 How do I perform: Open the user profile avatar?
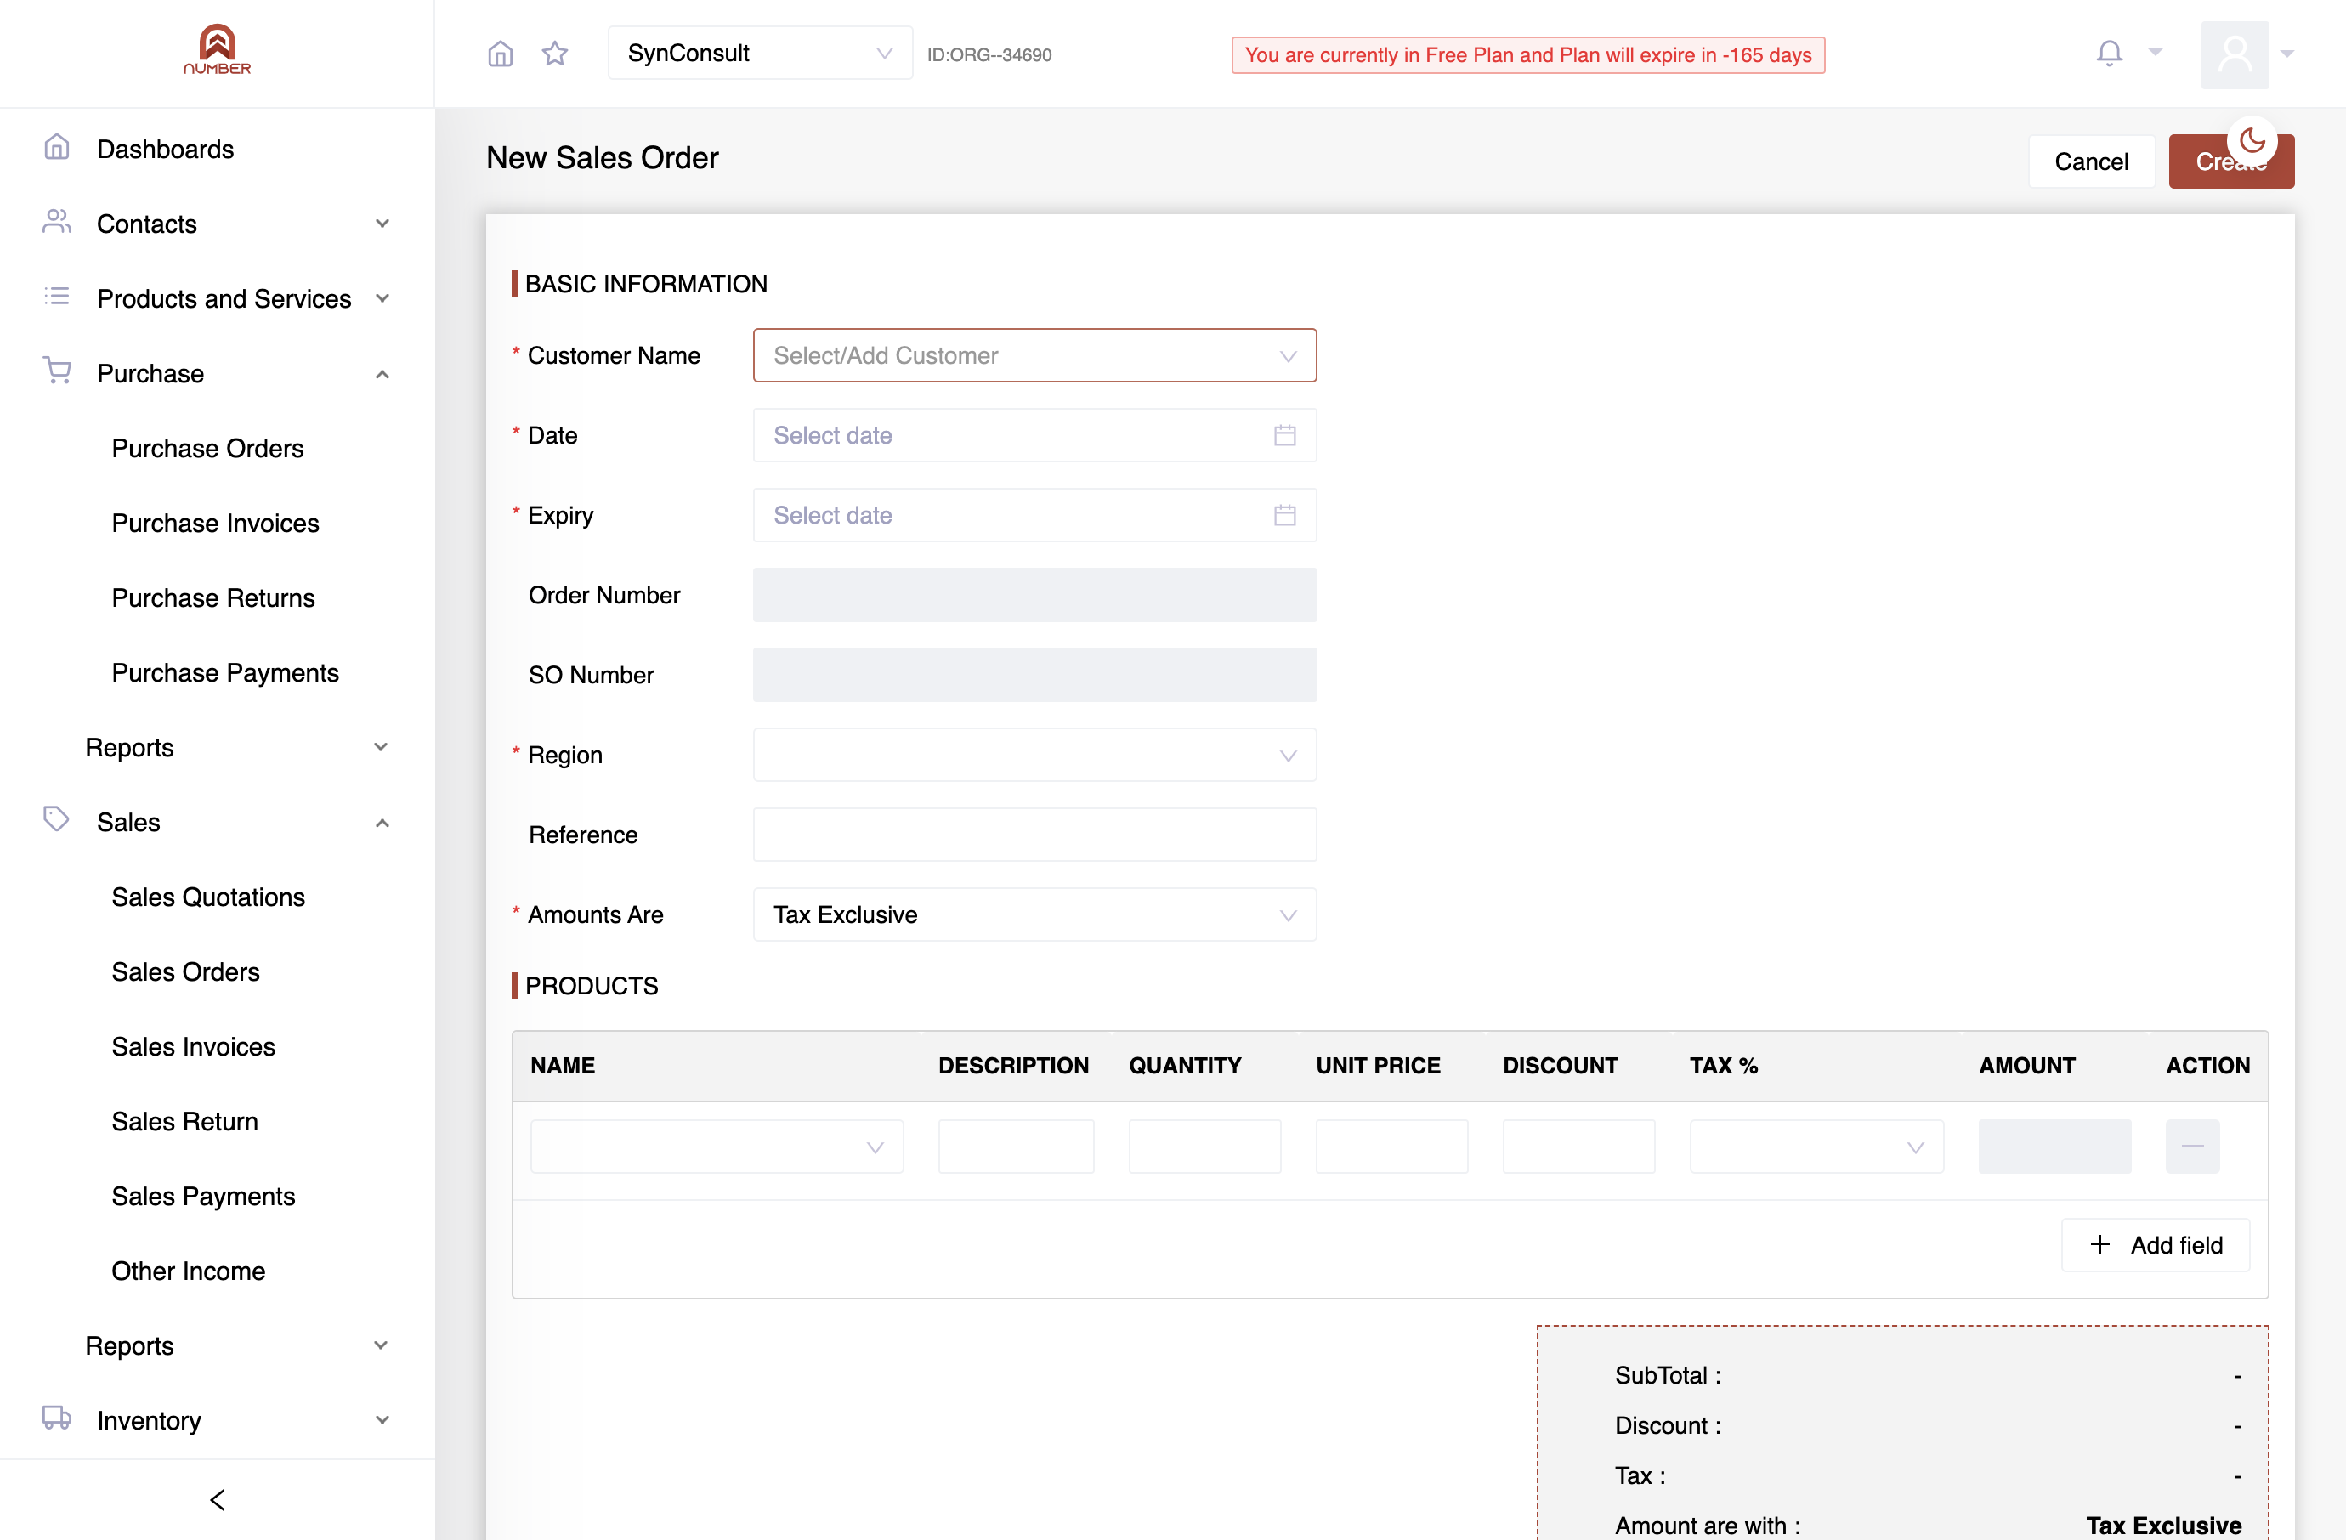[x=2235, y=54]
